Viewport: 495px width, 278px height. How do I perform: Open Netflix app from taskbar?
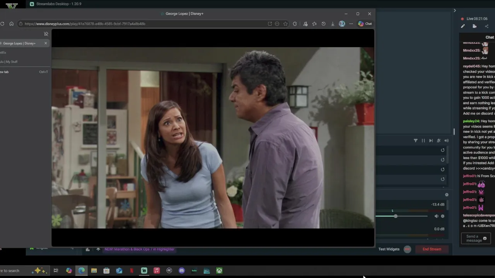click(x=131, y=271)
